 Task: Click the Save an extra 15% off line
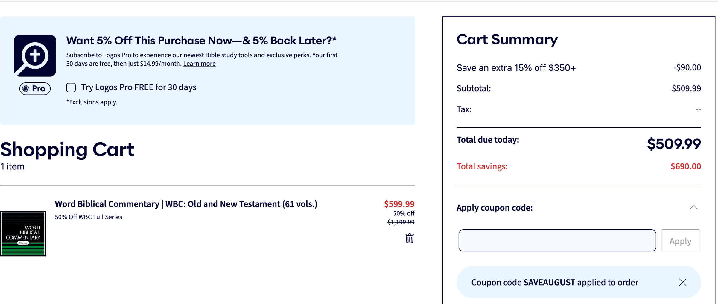[x=579, y=68]
